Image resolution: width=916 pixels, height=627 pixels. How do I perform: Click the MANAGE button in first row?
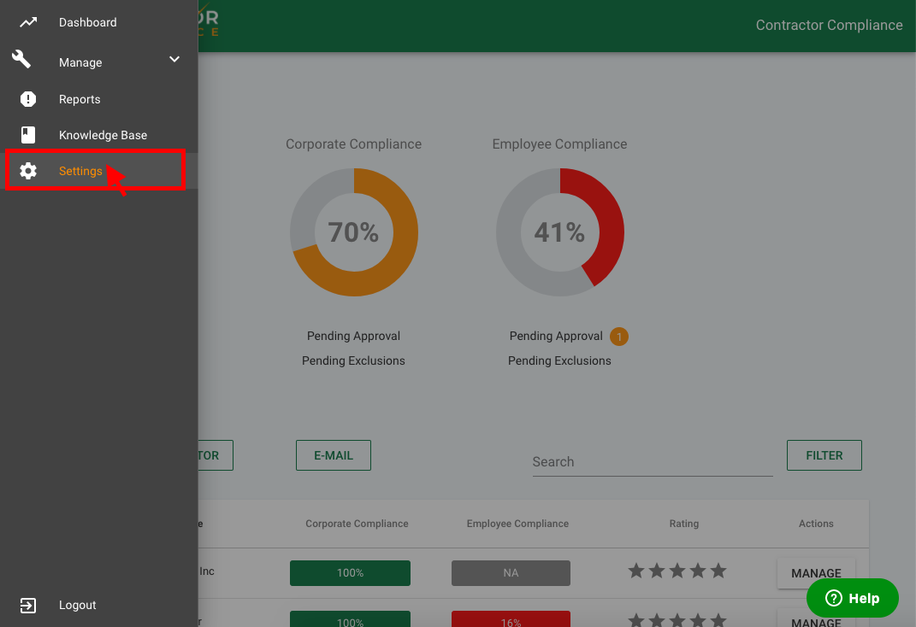pos(816,573)
